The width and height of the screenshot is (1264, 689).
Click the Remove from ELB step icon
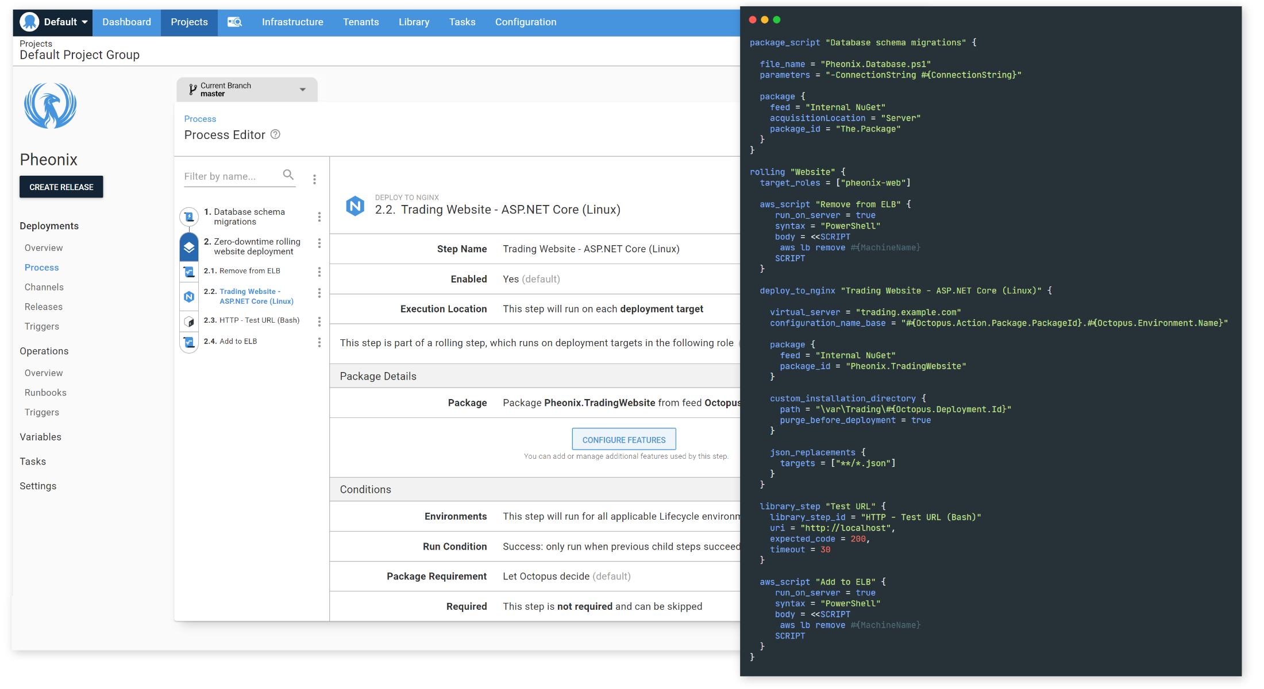pos(189,271)
